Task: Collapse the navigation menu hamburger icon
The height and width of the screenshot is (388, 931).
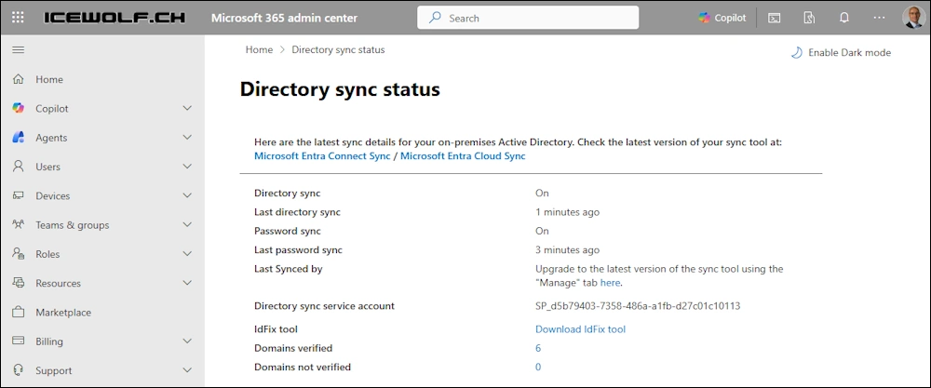Action: pyautogui.click(x=18, y=50)
